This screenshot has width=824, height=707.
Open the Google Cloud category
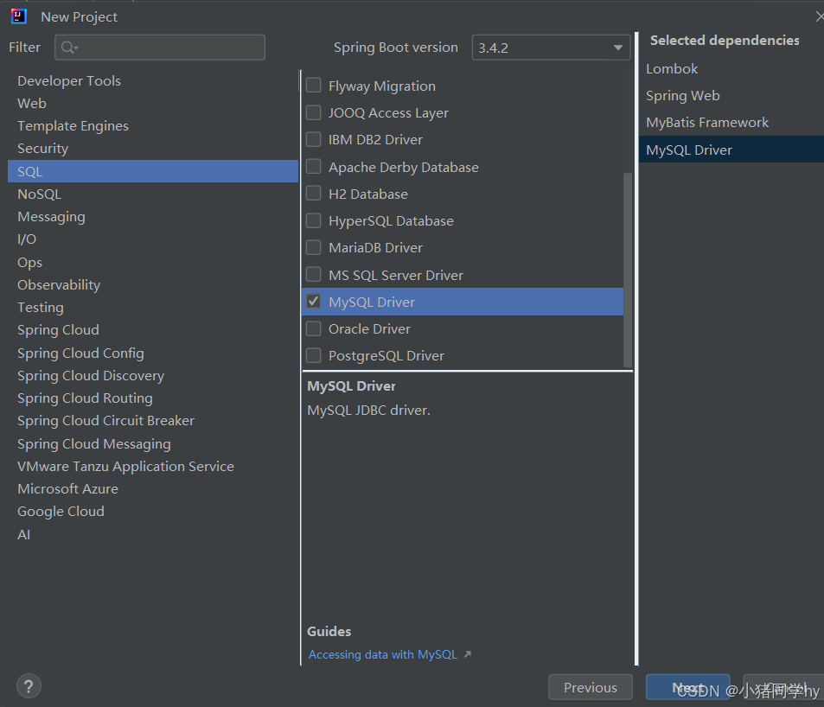tap(153, 512)
